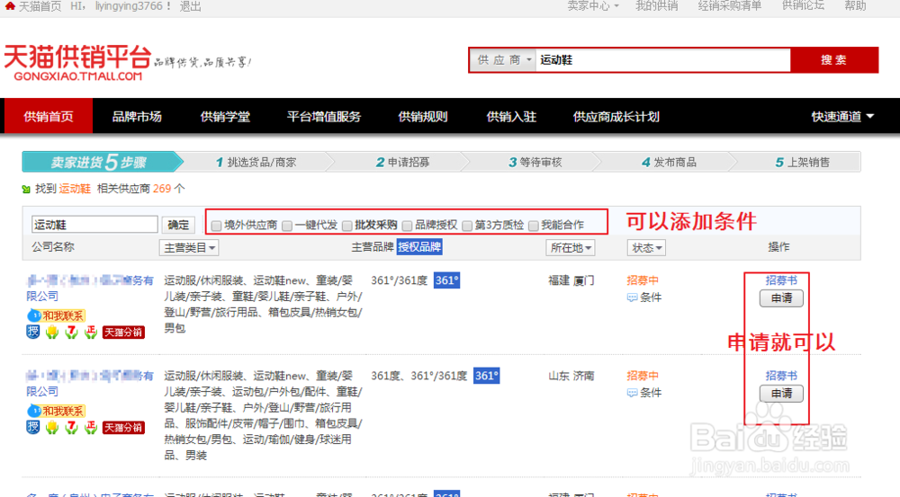Image resolution: width=900 pixels, height=497 pixels.
Task: Expand 快速通道 menu
Action: point(842,116)
